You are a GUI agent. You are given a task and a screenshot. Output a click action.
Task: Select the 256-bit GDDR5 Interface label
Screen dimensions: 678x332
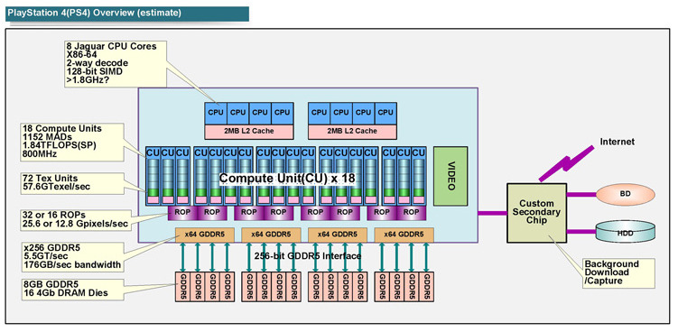coord(308,256)
